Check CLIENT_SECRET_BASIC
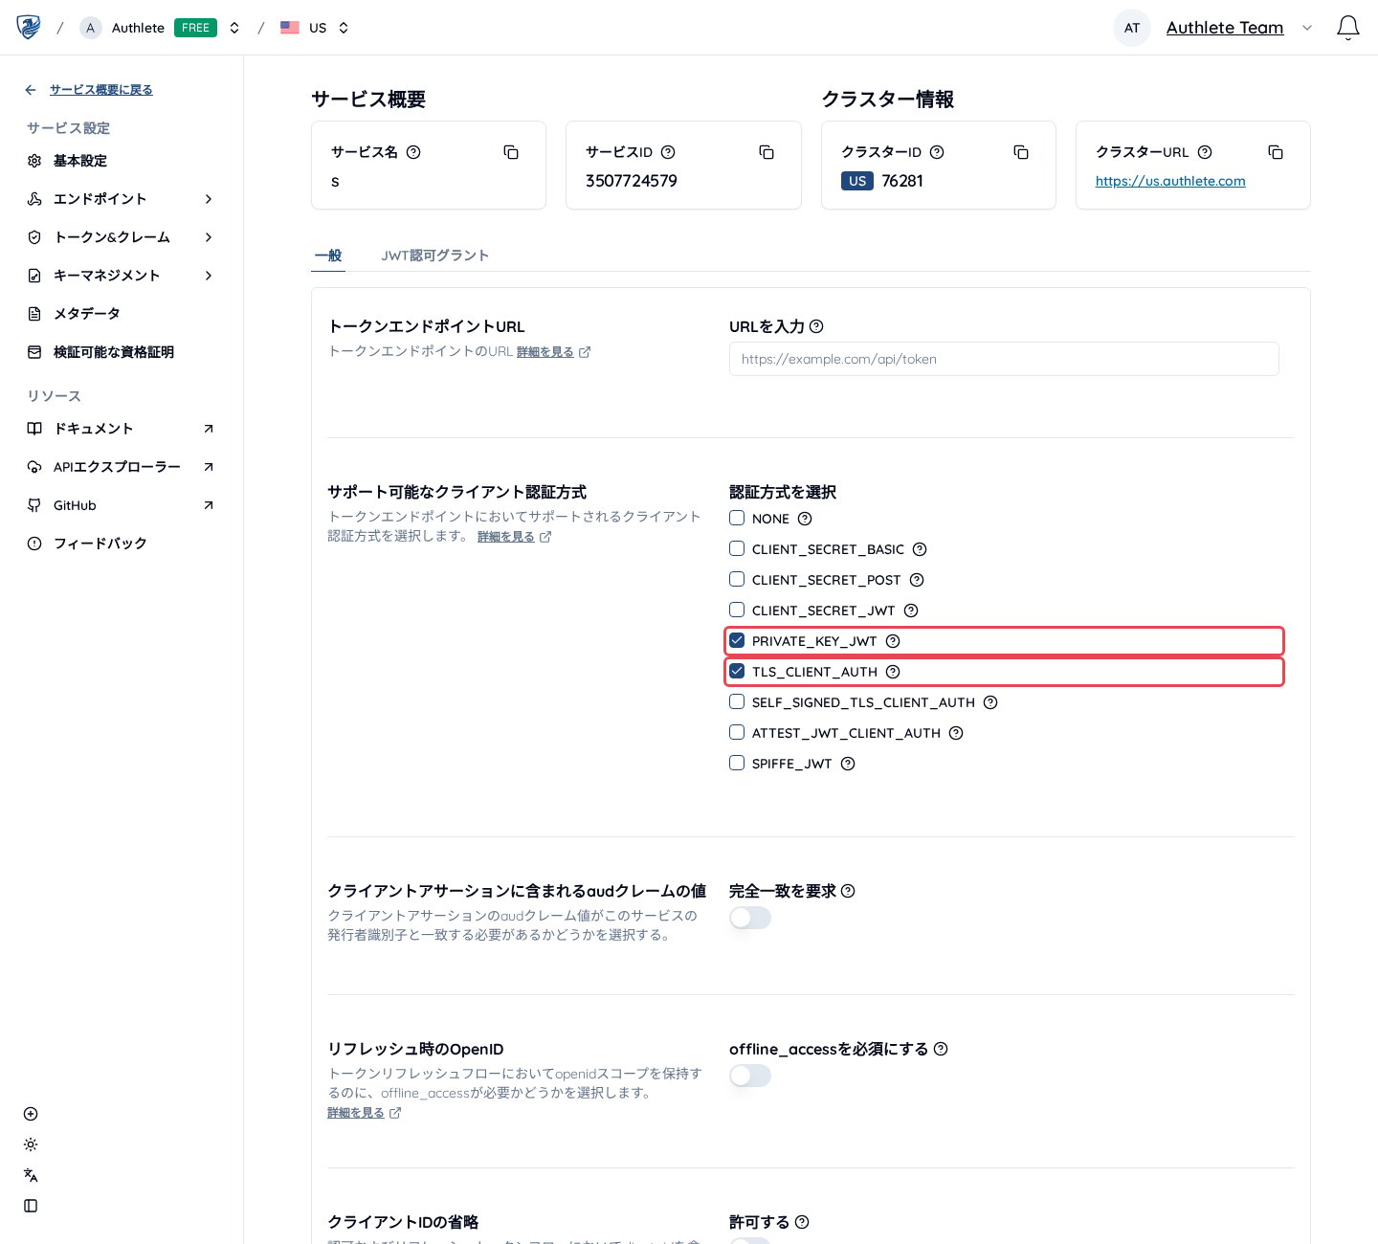The height and width of the screenshot is (1244, 1378). pos(737,548)
